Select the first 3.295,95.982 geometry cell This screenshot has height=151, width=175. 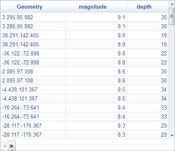click(33, 17)
